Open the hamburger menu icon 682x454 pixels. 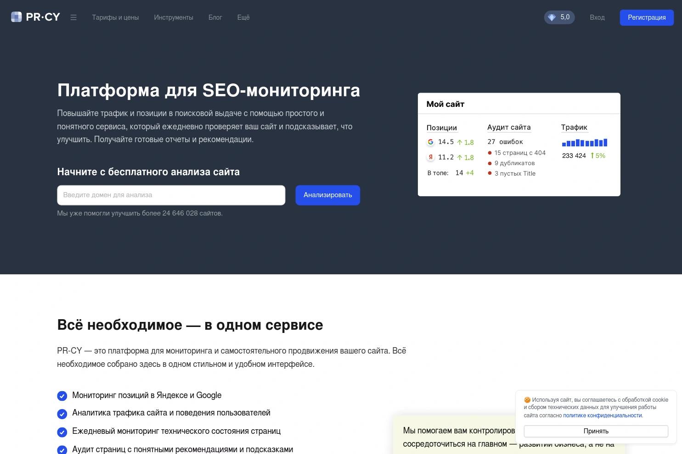point(73,17)
